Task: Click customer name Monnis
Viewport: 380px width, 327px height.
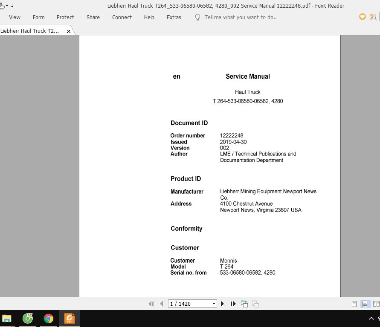Action: point(228,261)
